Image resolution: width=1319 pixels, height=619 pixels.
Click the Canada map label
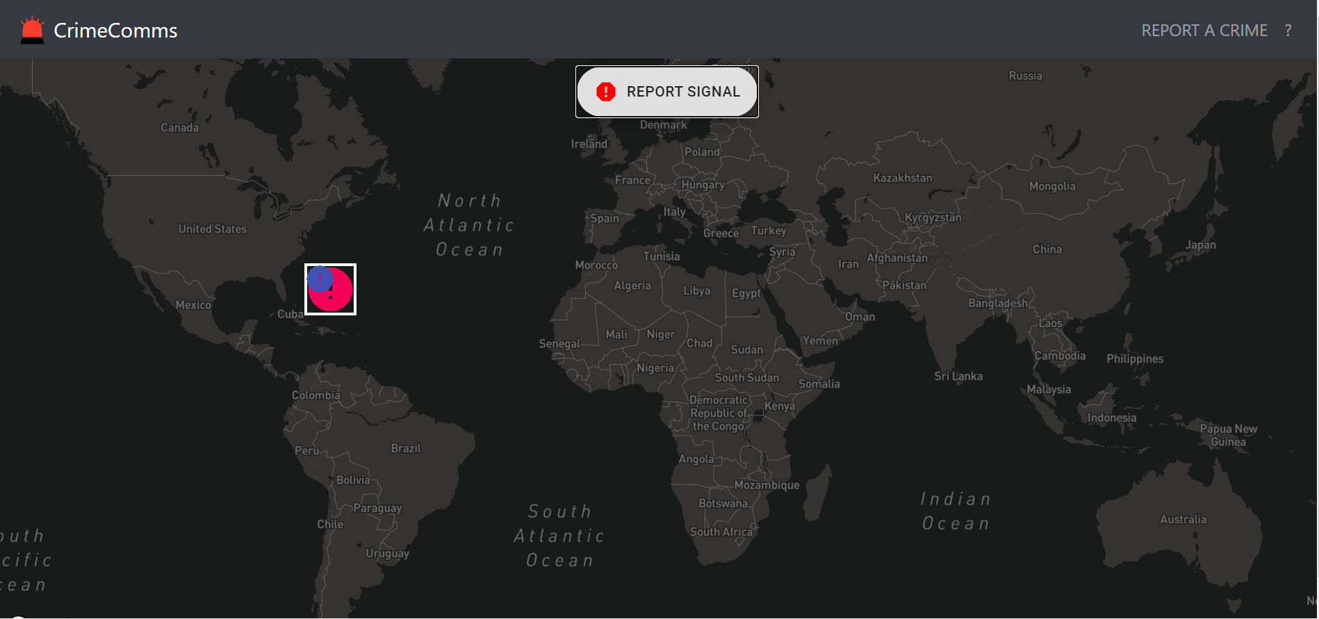click(179, 127)
